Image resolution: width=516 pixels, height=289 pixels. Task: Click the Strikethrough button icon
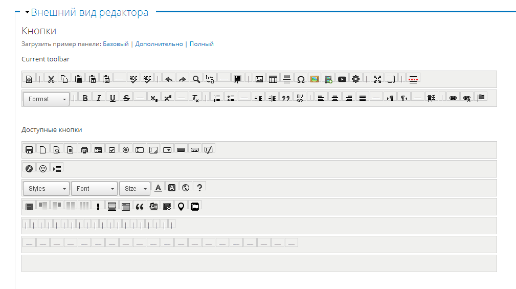(126, 98)
